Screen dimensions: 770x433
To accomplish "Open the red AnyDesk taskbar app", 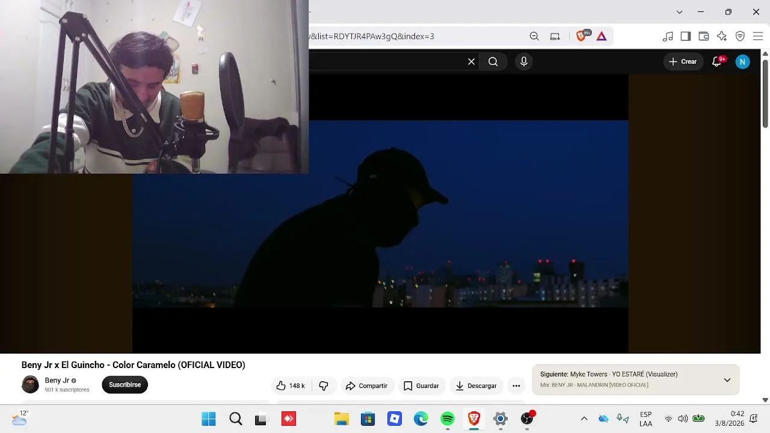I will [x=289, y=419].
